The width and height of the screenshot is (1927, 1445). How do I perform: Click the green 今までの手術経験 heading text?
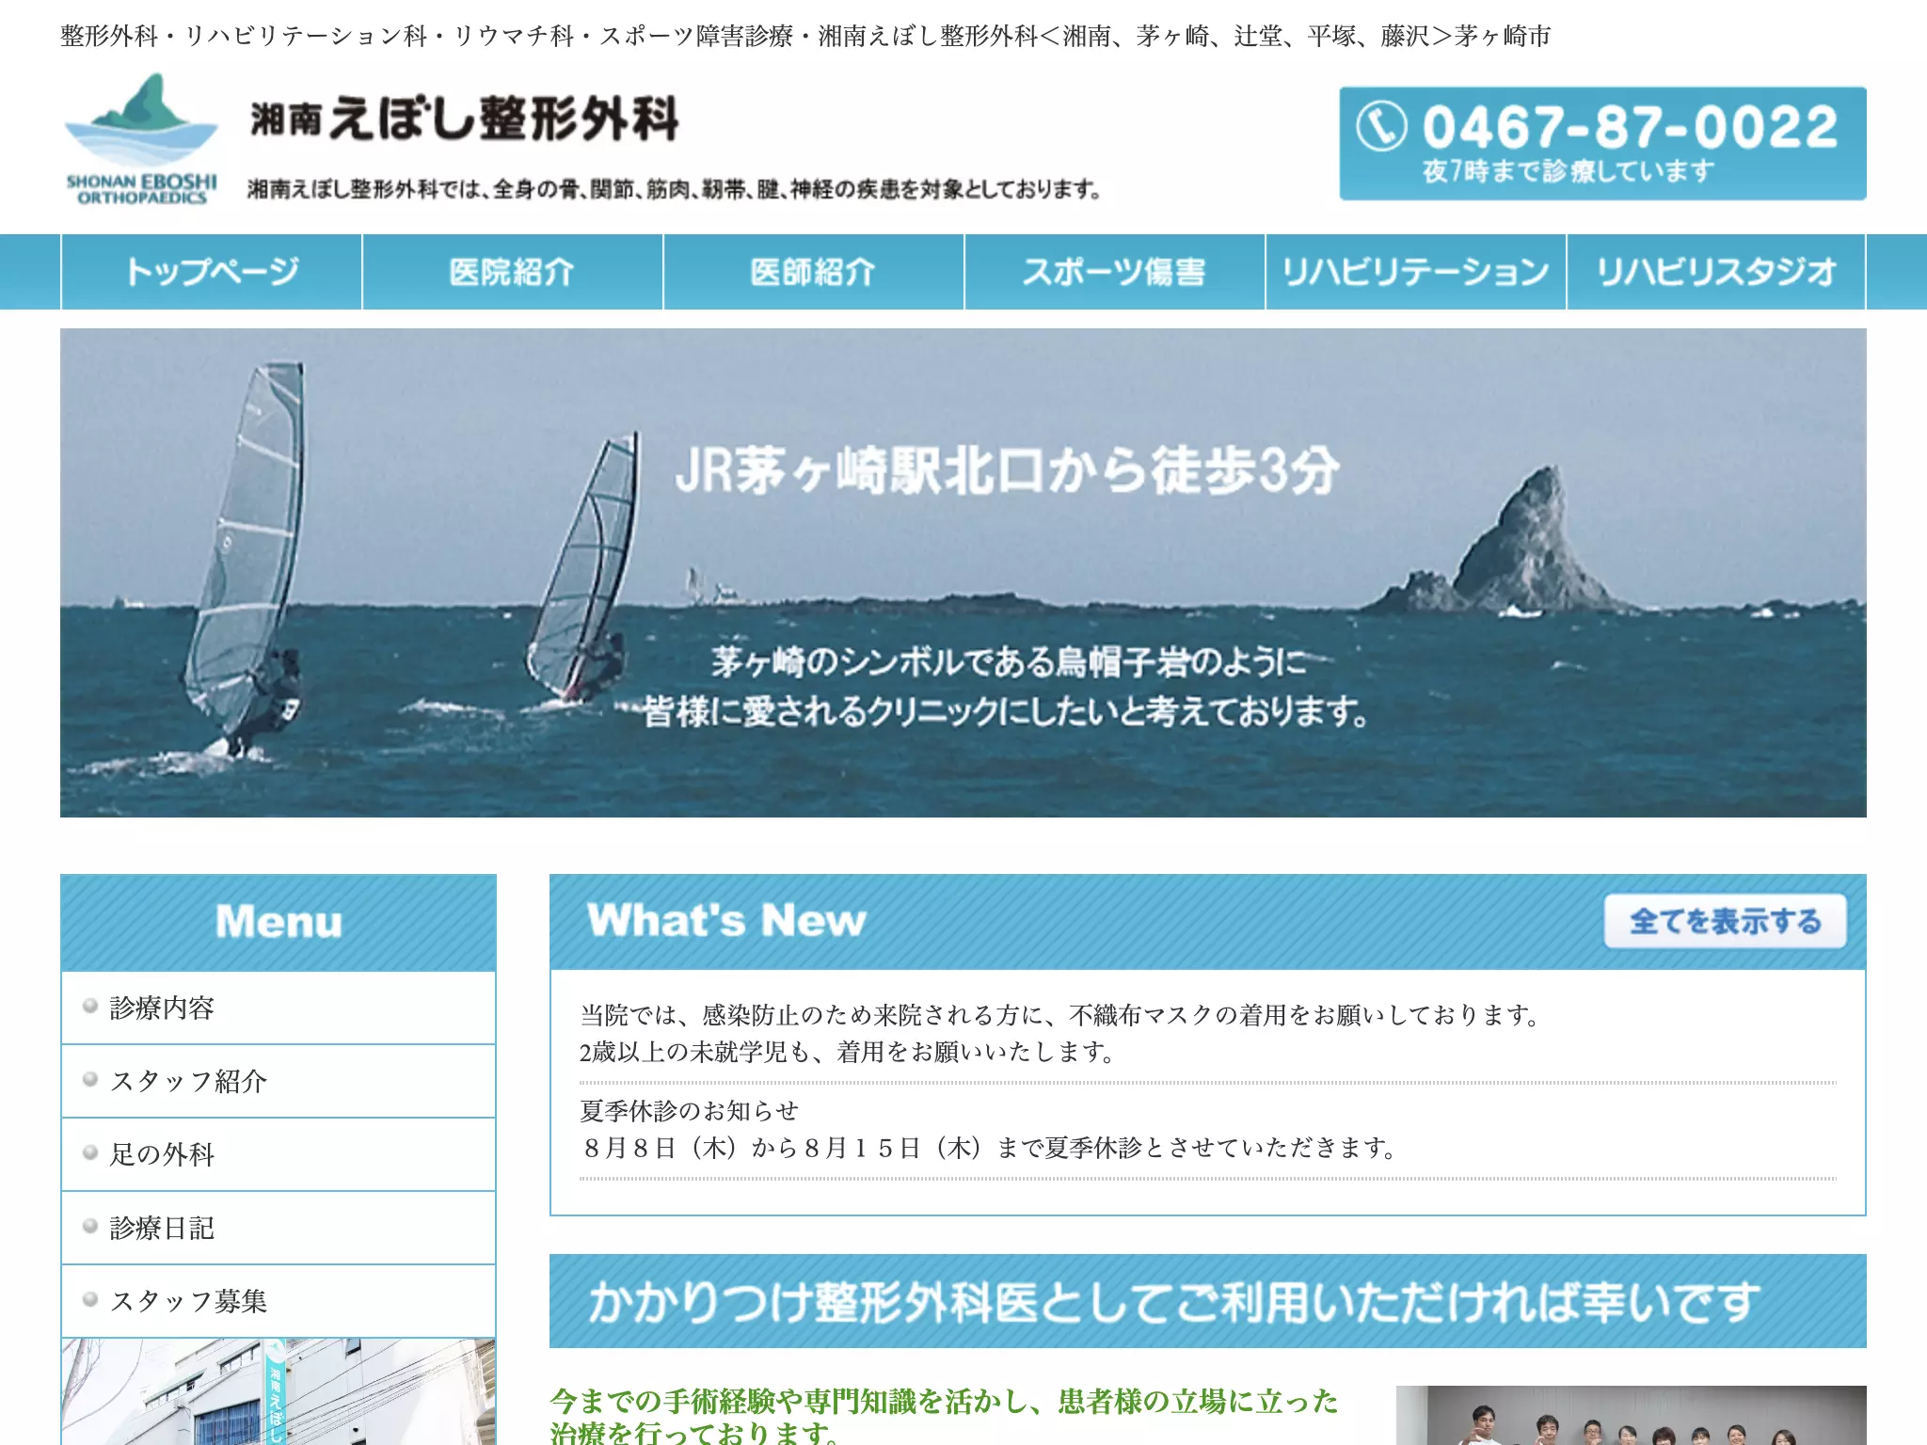pyautogui.click(x=944, y=1416)
